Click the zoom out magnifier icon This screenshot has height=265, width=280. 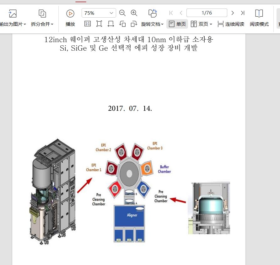[122, 13]
